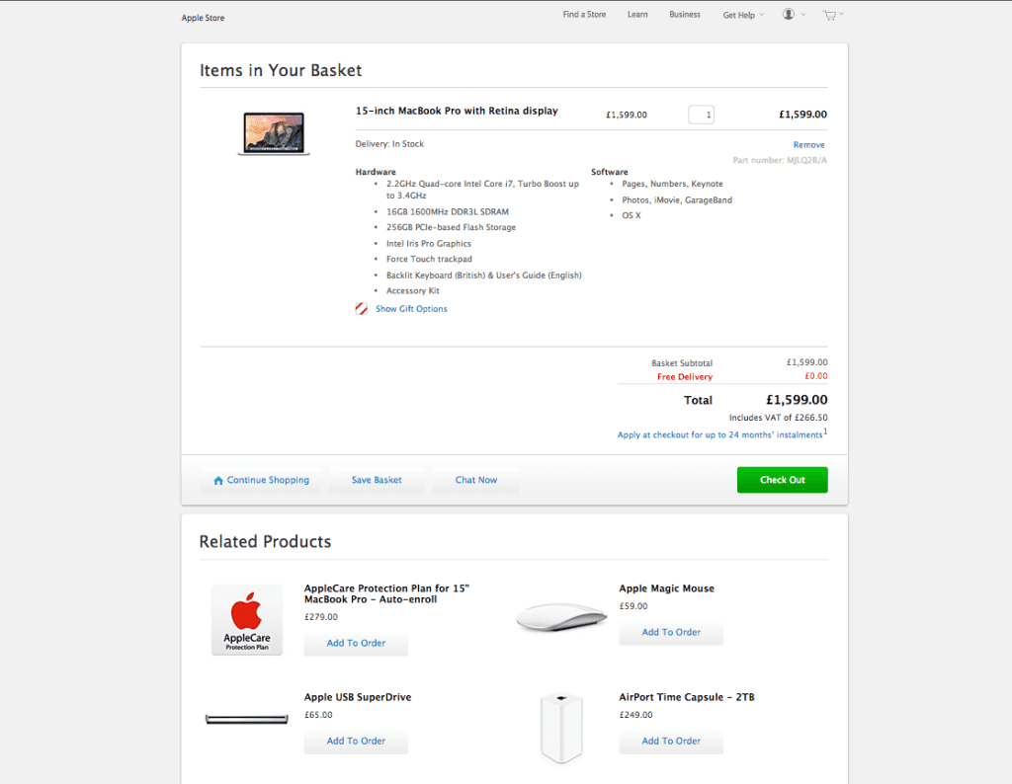Add the Apple Magic Mouse to order
The width and height of the screenshot is (1012, 784).
671,633
